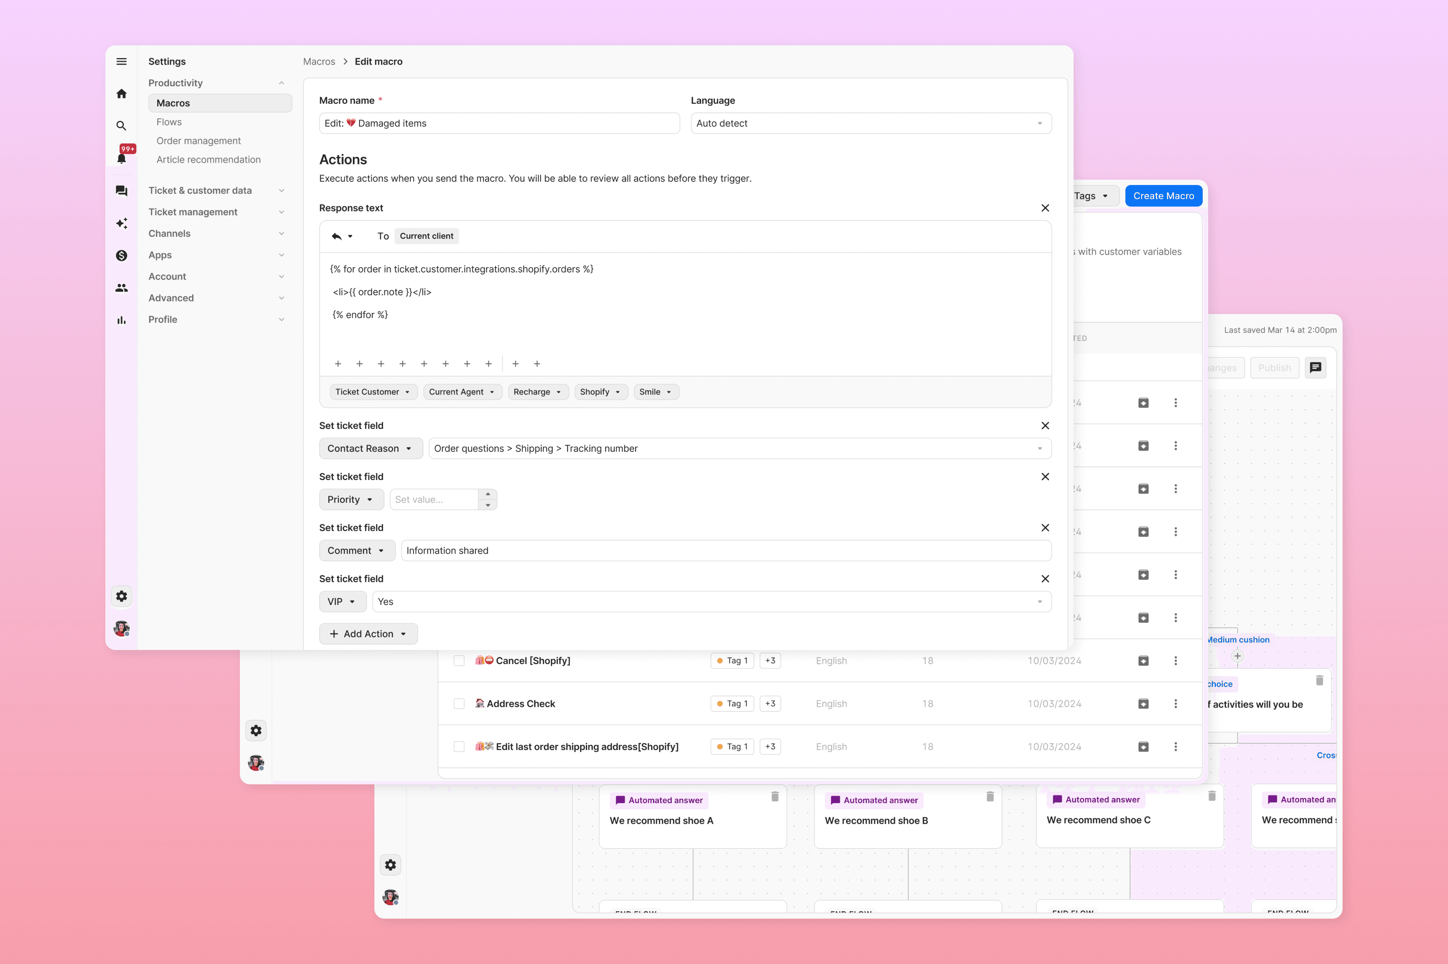Screen dimensions: 1448x964
Task: Click user avatar in front window
Action: 122,628
